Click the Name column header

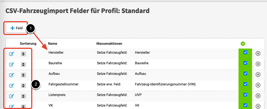click(x=53, y=43)
